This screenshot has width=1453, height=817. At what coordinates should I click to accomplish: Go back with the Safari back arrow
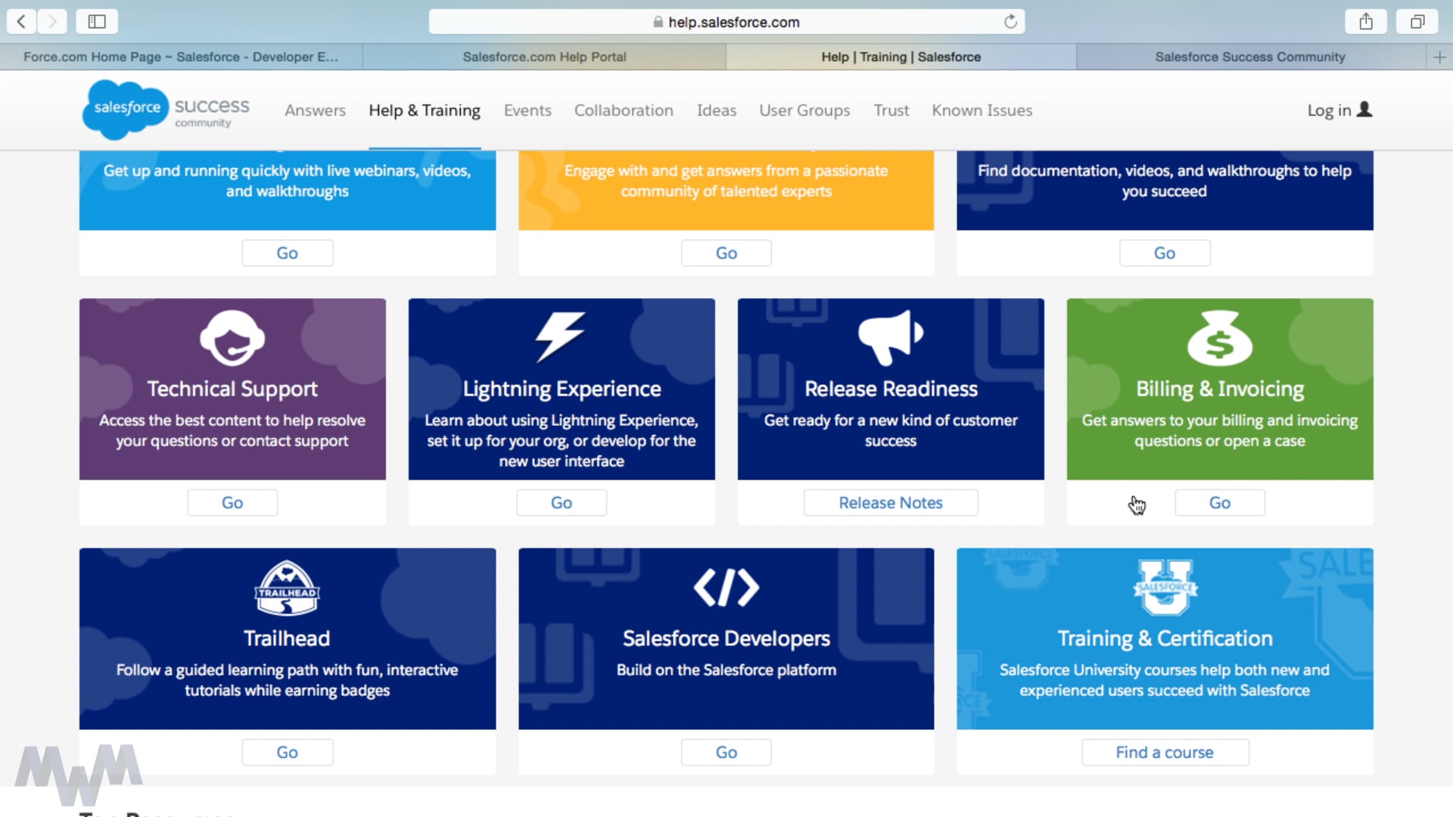click(x=21, y=21)
